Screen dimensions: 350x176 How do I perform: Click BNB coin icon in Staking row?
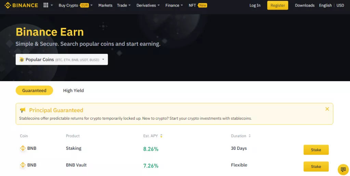(23, 148)
